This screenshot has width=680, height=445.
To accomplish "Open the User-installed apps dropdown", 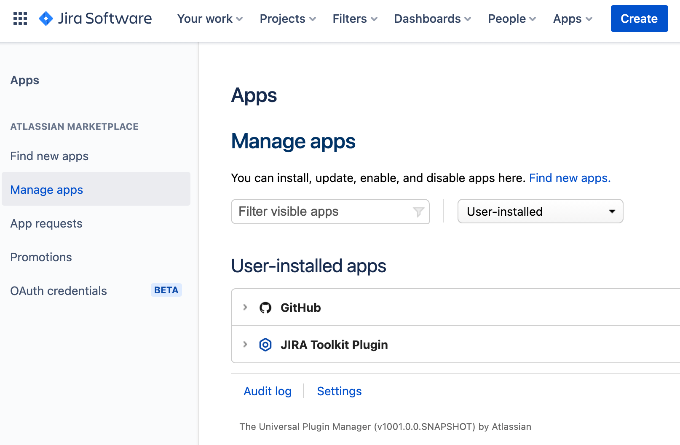I will 540,212.
